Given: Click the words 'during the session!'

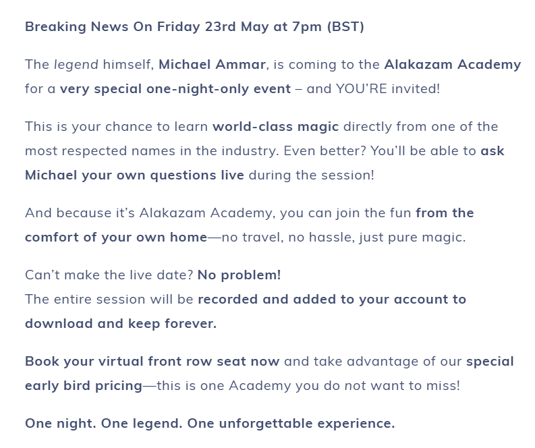Looking at the screenshot, I should [312, 175].
